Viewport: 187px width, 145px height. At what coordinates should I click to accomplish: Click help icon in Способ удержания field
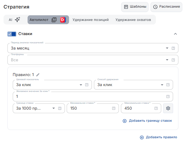(168, 85)
